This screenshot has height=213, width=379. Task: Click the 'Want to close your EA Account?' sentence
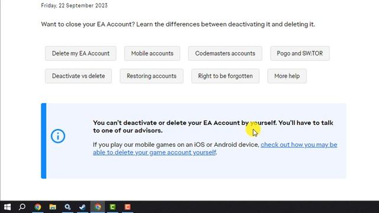(x=178, y=24)
